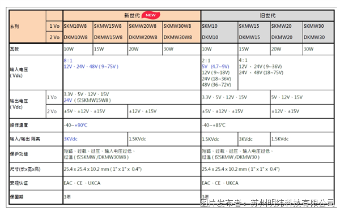Select the SKMW20W8 cell
This screenshot has height=211, width=340.
(x=142, y=26)
